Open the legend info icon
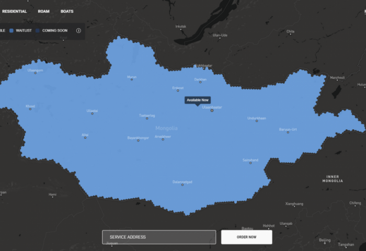The width and height of the screenshot is (366, 251). 78,30
